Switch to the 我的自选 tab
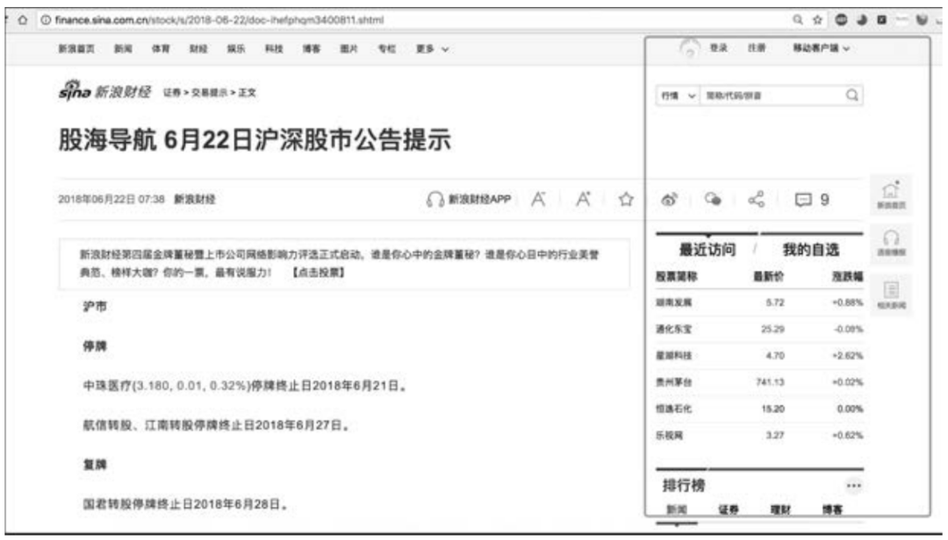 pyautogui.click(x=811, y=250)
